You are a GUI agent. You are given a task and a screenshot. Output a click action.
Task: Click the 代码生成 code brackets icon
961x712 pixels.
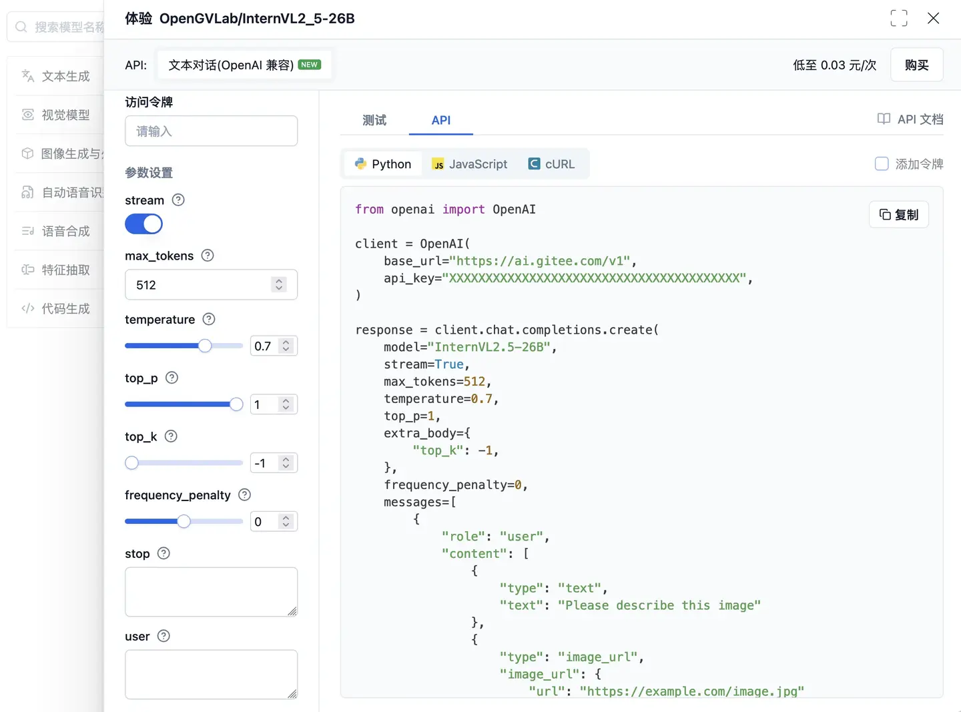pyautogui.click(x=27, y=308)
